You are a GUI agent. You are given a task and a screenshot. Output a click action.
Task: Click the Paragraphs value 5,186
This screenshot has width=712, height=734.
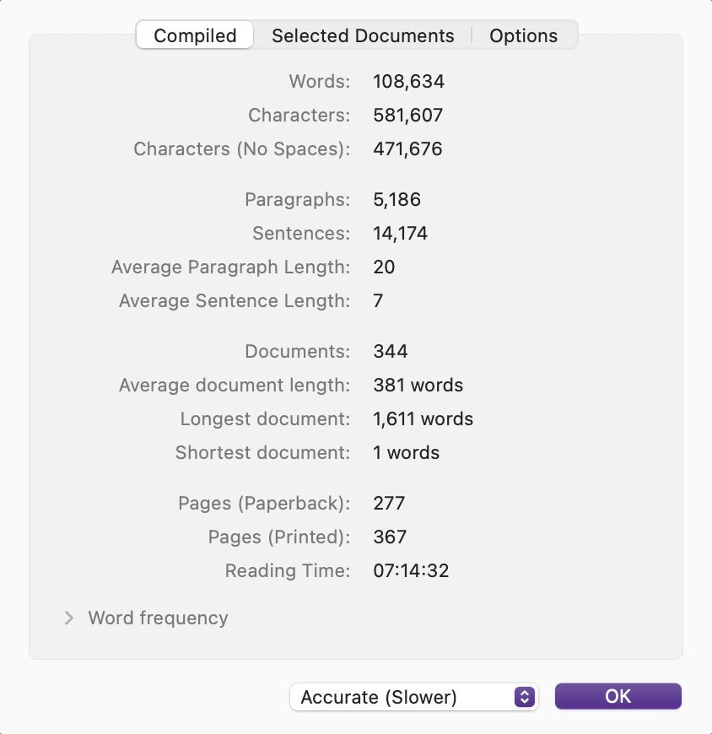click(x=397, y=199)
